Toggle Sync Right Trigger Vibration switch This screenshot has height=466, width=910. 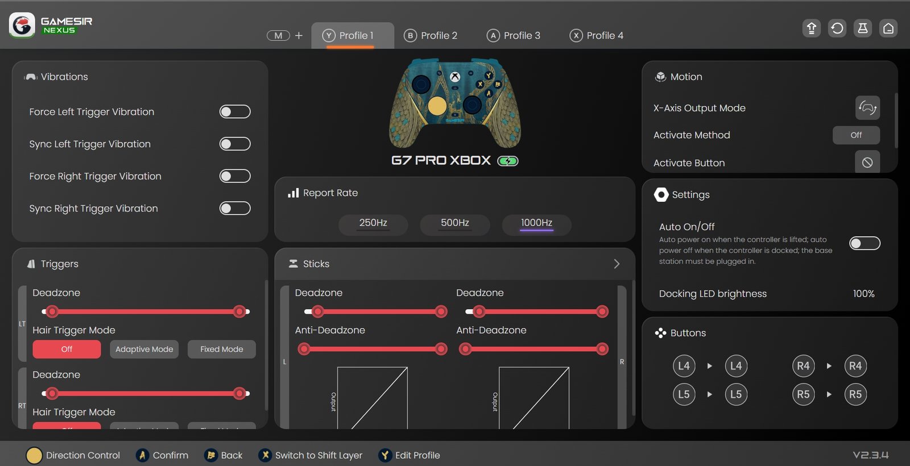pyautogui.click(x=235, y=209)
